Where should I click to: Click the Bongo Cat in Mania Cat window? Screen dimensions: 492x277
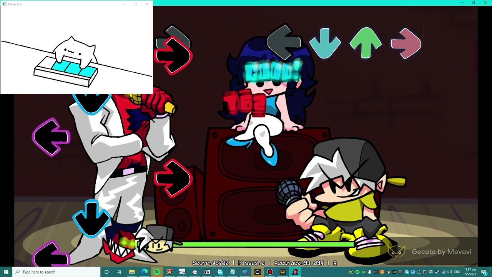tap(74, 52)
